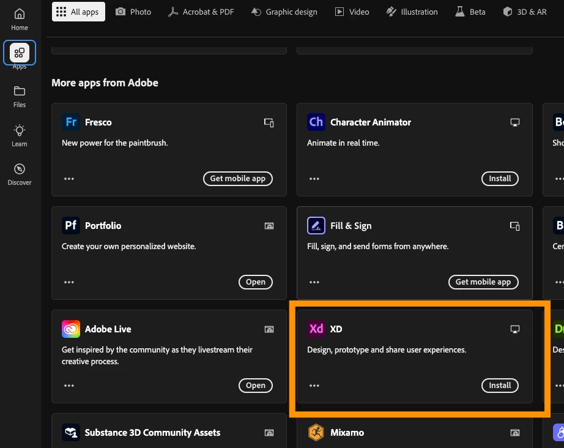Screen dimensions: 564x448
Task: Select the All apps tab
Action: pos(78,12)
